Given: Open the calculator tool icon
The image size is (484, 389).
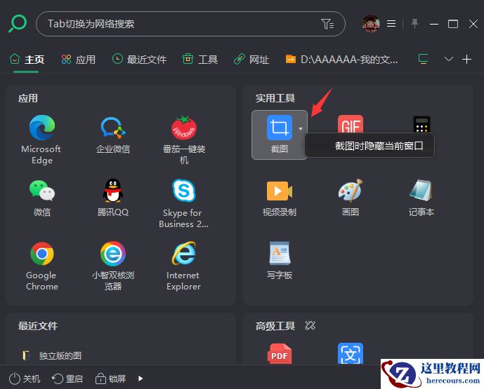Looking at the screenshot, I should click(x=421, y=125).
